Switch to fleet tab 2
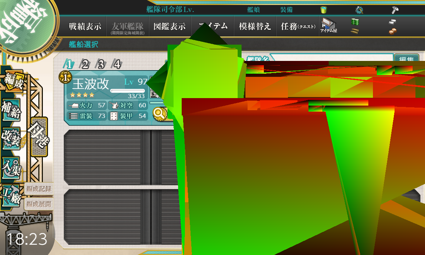 (x=85, y=64)
